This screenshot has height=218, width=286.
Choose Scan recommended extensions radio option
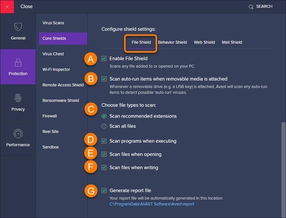point(104,116)
